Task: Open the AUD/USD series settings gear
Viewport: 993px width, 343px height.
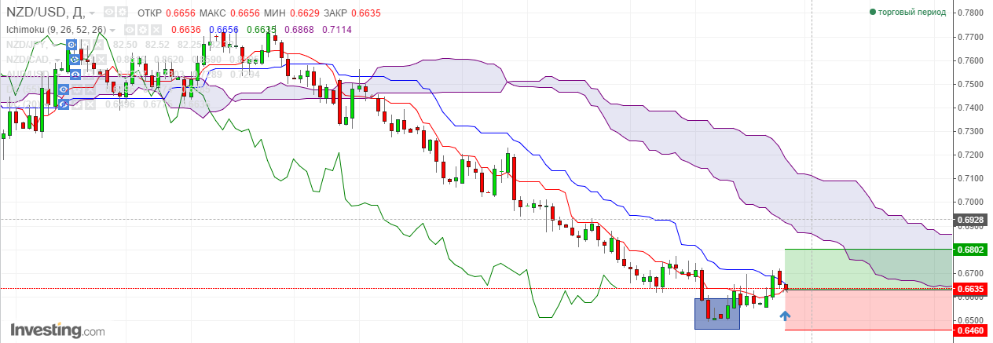Action: 89,75
